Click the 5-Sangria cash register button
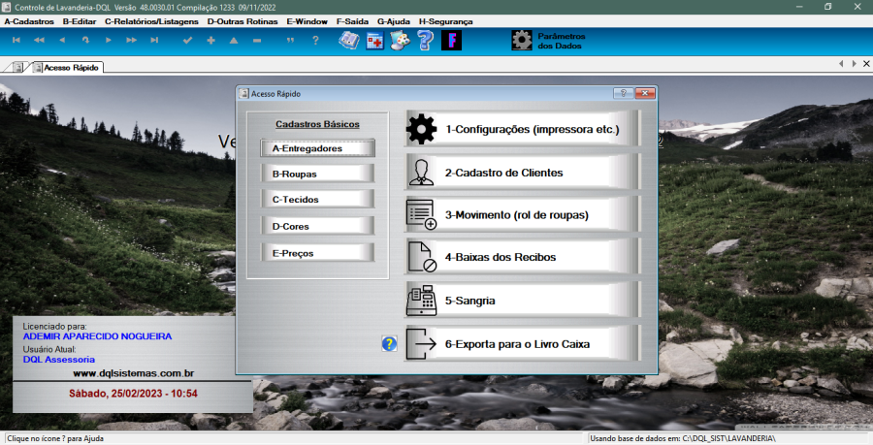 [x=522, y=301]
